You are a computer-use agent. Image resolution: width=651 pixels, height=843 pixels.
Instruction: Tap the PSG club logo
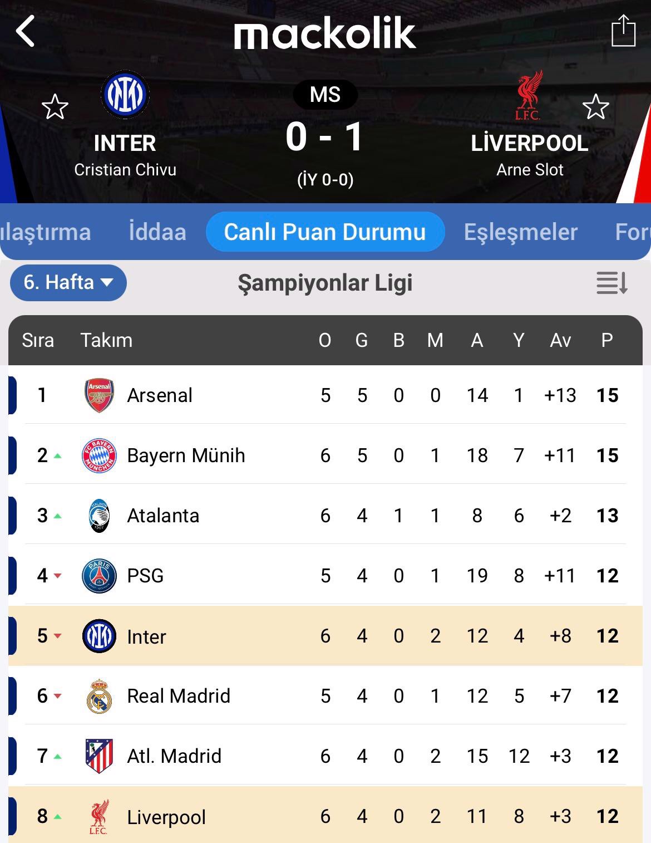(99, 576)
